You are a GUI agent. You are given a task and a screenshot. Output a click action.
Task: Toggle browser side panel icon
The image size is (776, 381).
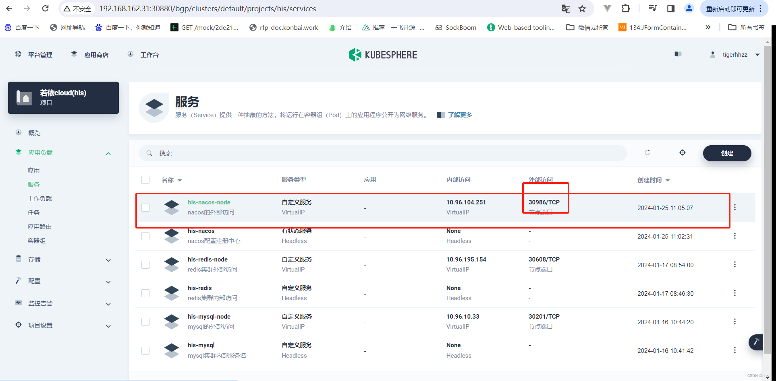(x=671, y=8)
